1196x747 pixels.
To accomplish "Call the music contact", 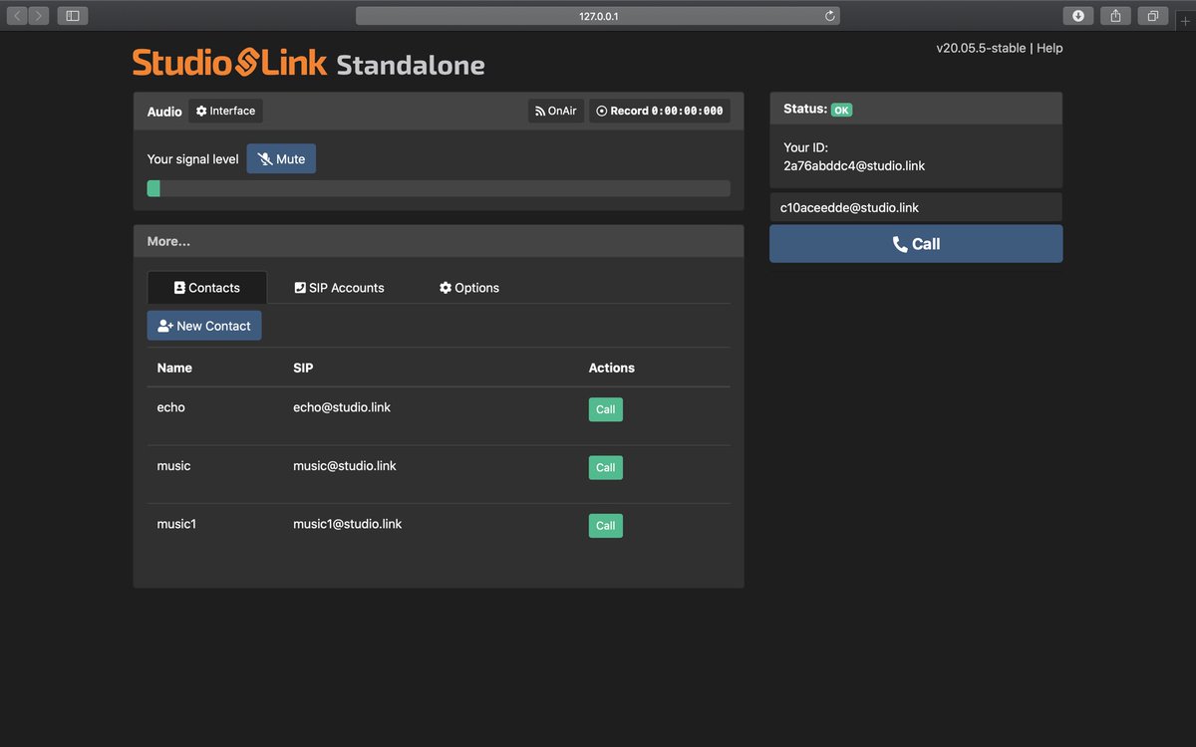I will coord(606,467).
